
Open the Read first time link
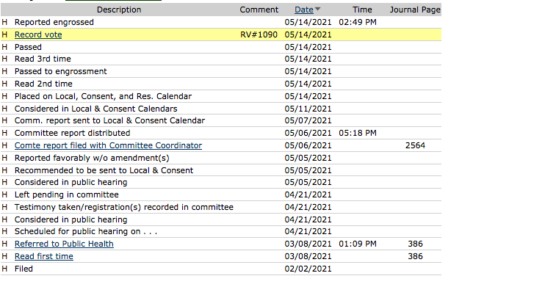[x=44, y=256]
